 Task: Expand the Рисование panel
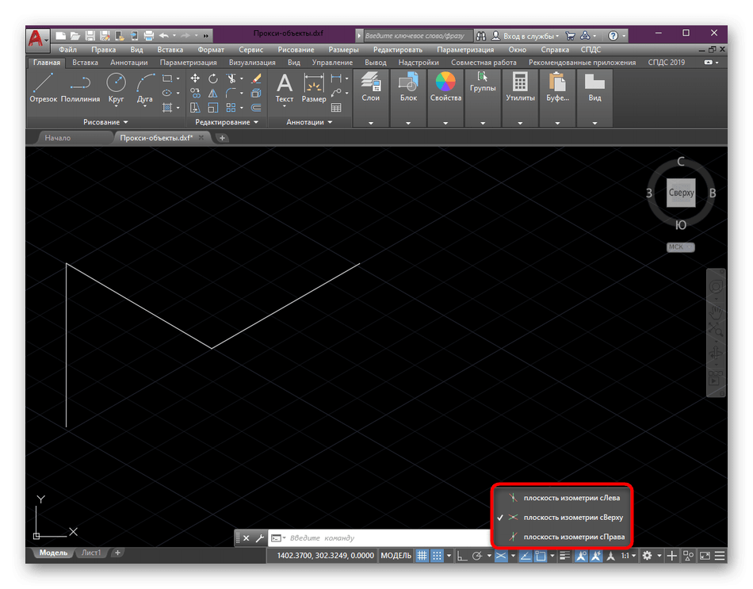click(x=105, y=122)
